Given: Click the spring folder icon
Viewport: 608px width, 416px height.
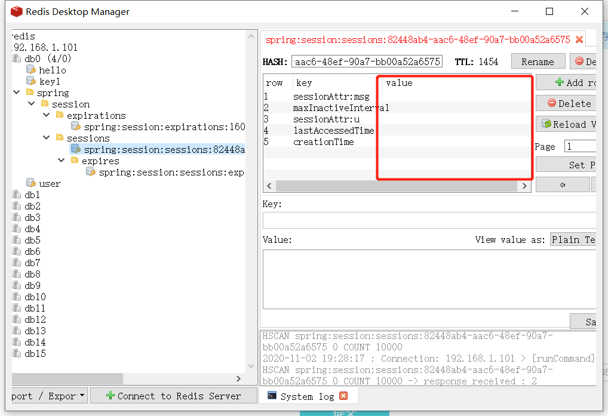Looking at the screenshot, I should (x=30, y=92).
